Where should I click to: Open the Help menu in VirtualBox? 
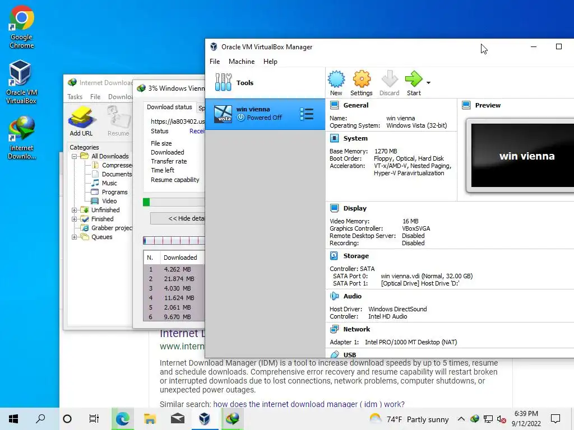pyautogui.click(x=270, y=62)
